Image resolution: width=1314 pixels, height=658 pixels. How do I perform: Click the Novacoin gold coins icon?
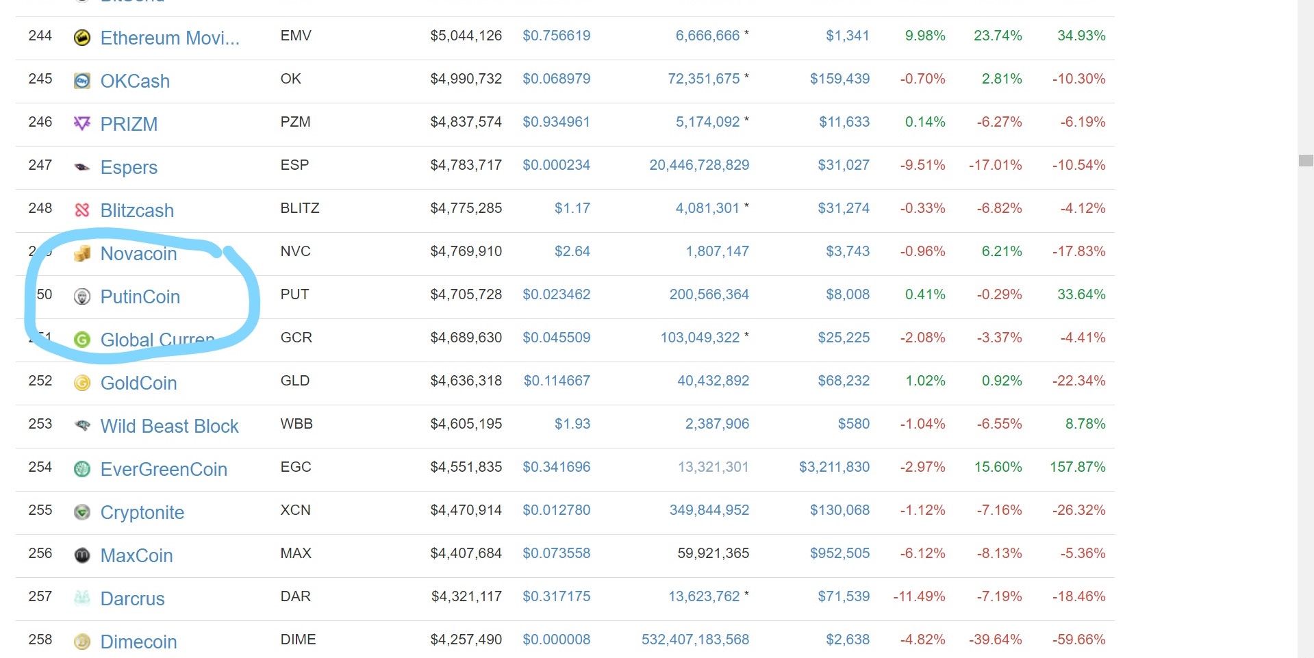tap(82, 253)
